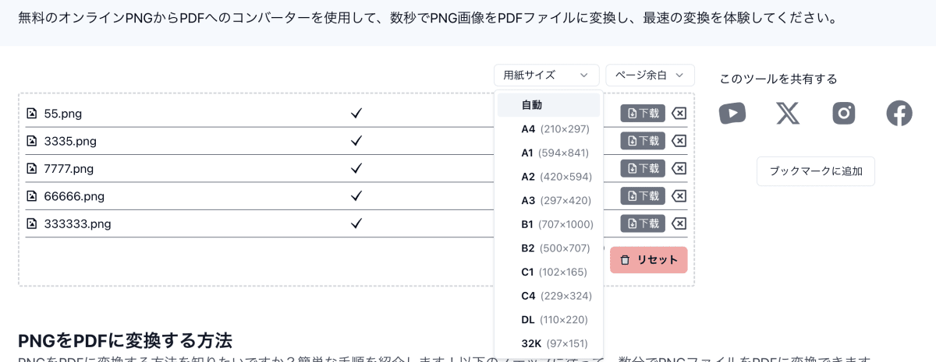Share the tool on X
This screenshot has height=362, width=936.
click(x=788, y=114)
